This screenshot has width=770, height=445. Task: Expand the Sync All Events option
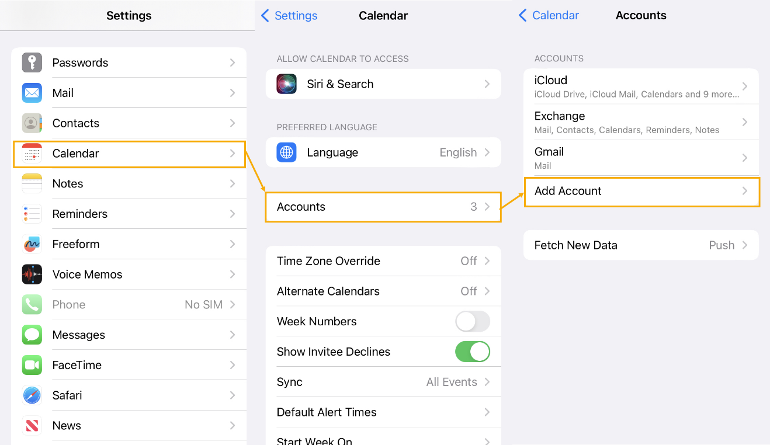383,382
